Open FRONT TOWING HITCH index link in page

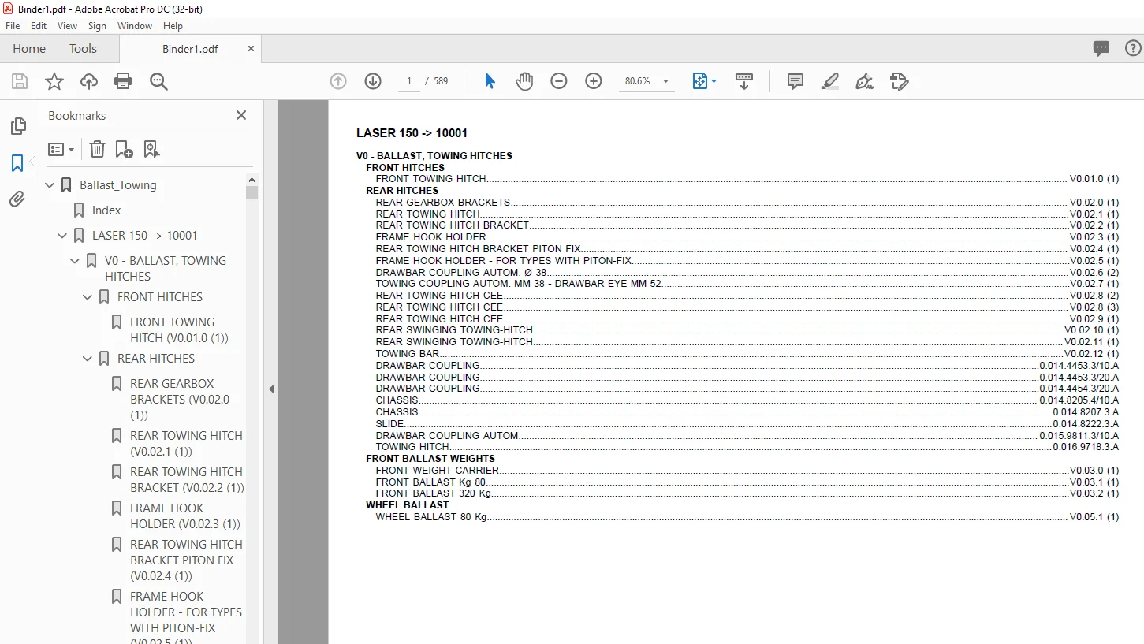pos(747,179)
